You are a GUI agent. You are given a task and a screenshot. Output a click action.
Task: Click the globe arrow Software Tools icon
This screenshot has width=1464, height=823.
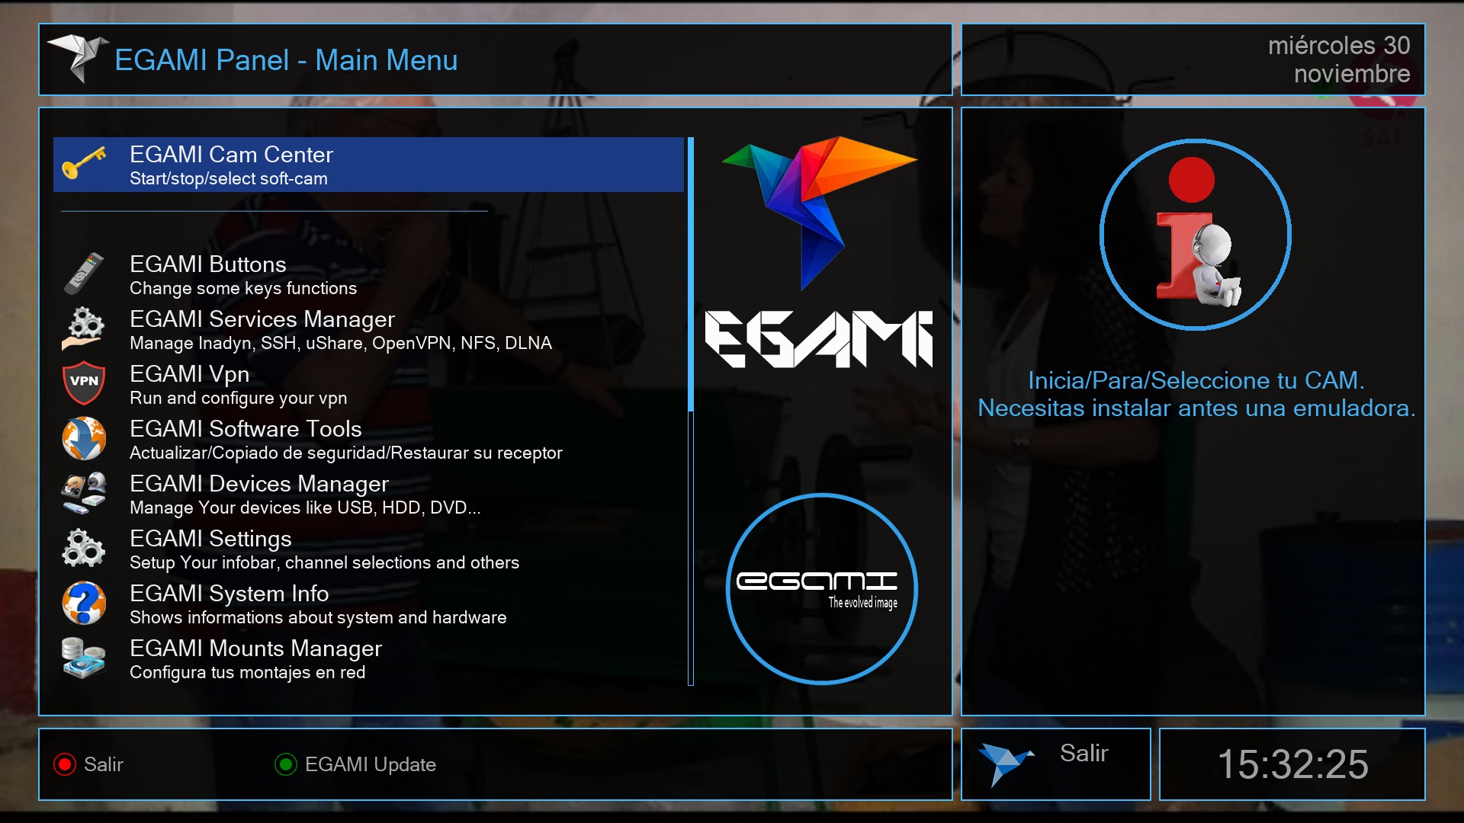(x=83, y=438)
